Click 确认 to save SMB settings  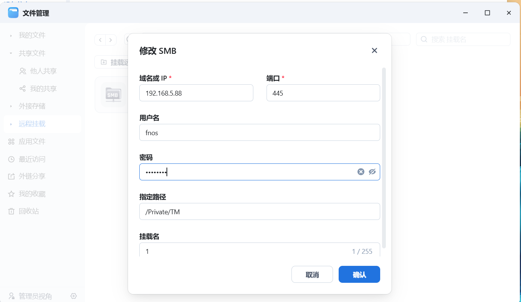[x=359, y=275]
